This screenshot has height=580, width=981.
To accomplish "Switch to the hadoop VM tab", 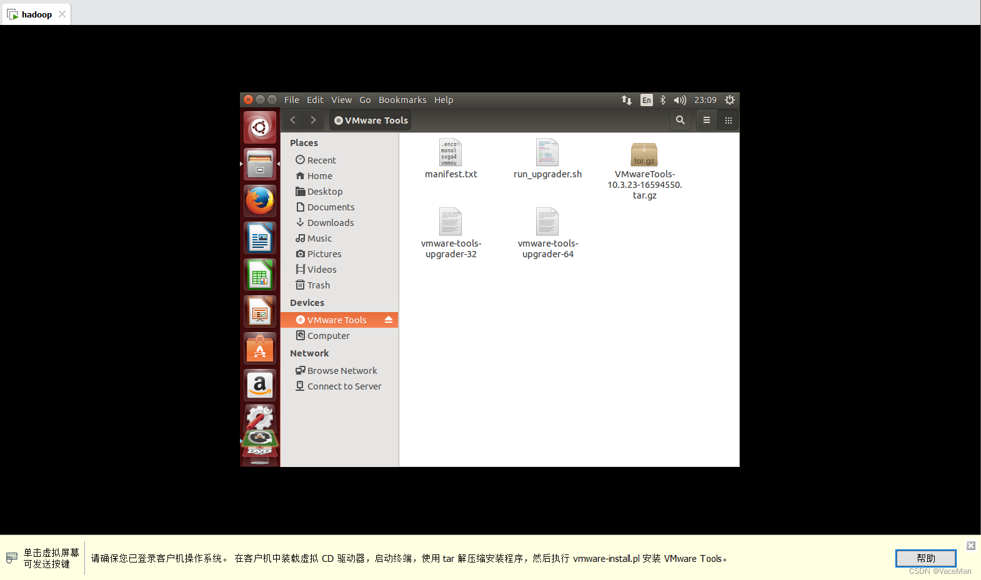I will tap(36, 14).
